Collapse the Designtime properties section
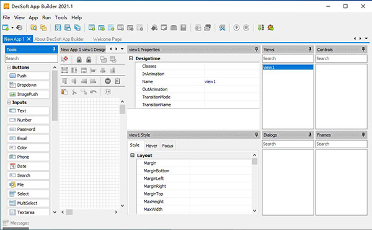 (131, 58)
